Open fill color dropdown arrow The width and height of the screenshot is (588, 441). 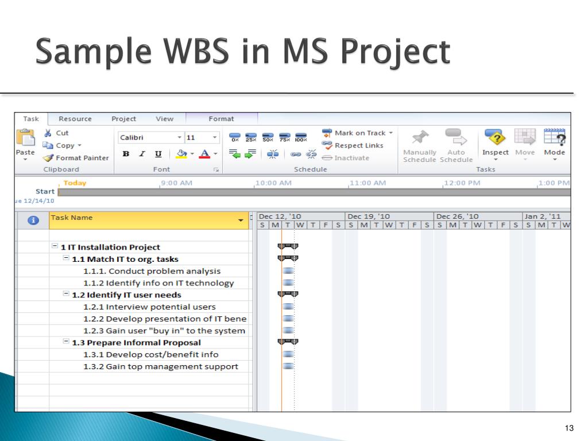pos(192,154)
